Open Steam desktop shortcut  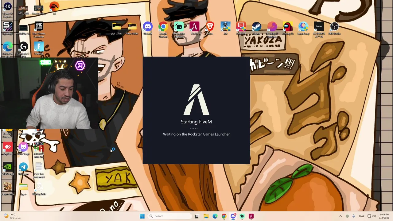coord(257,29)
